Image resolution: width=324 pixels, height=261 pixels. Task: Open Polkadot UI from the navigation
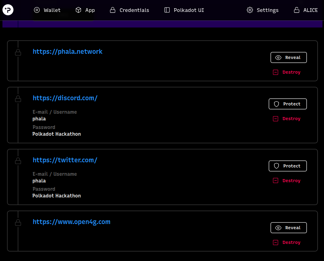click(184, 10)
